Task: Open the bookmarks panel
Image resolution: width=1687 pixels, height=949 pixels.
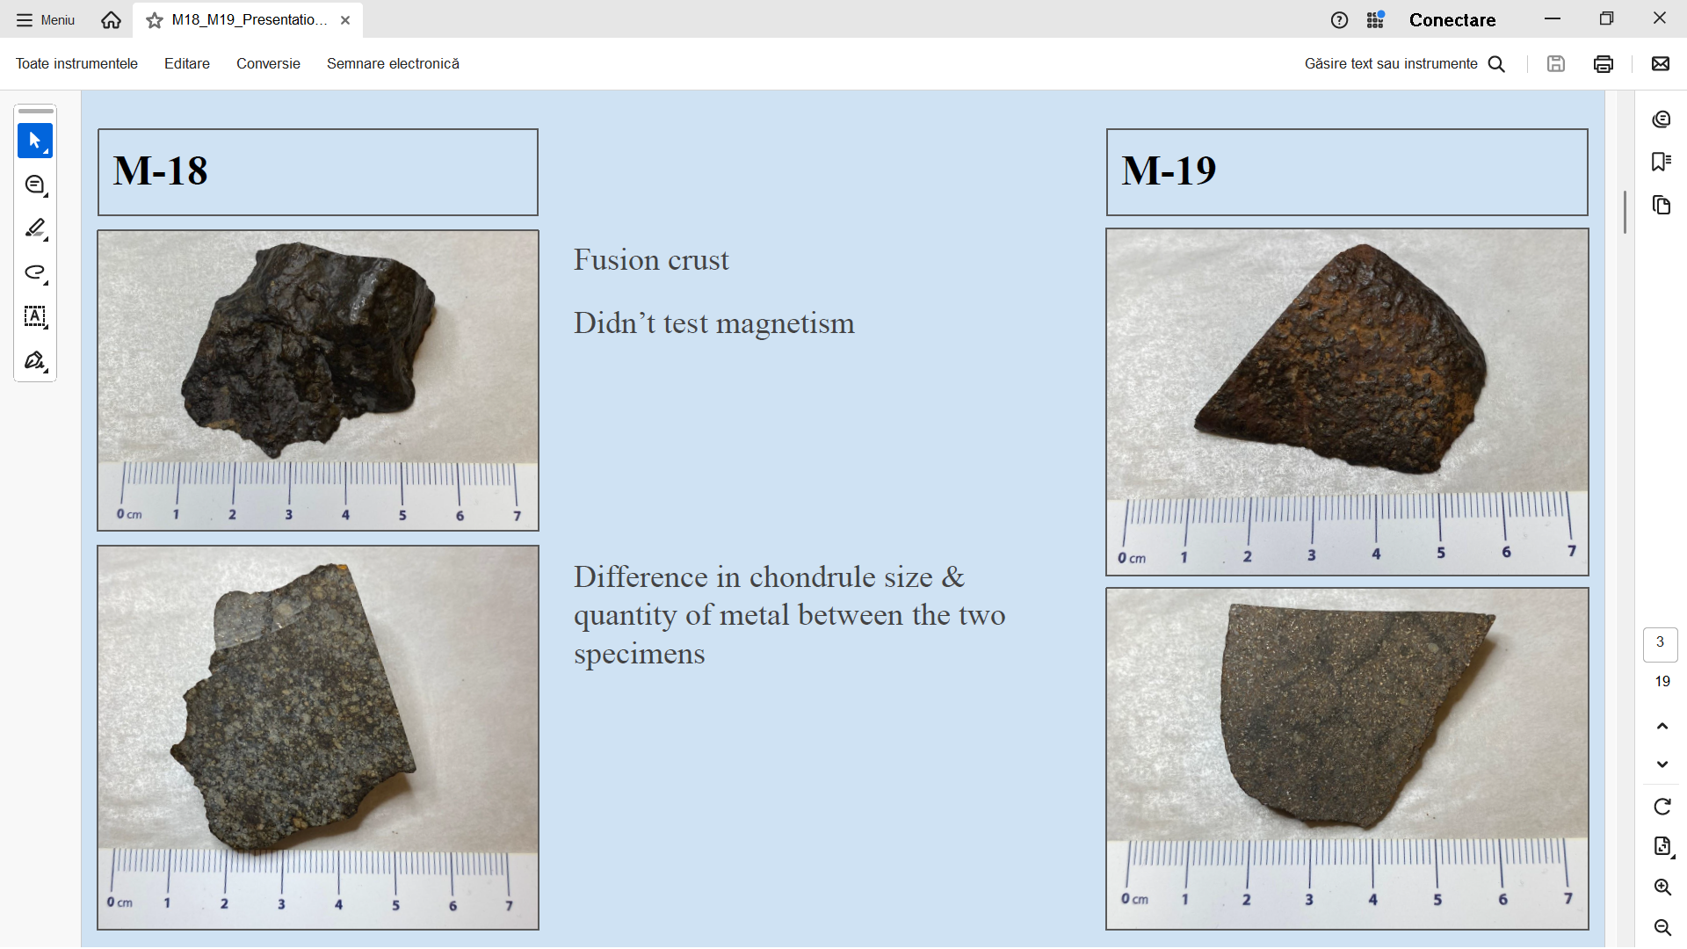Action: pos(1661,162)
